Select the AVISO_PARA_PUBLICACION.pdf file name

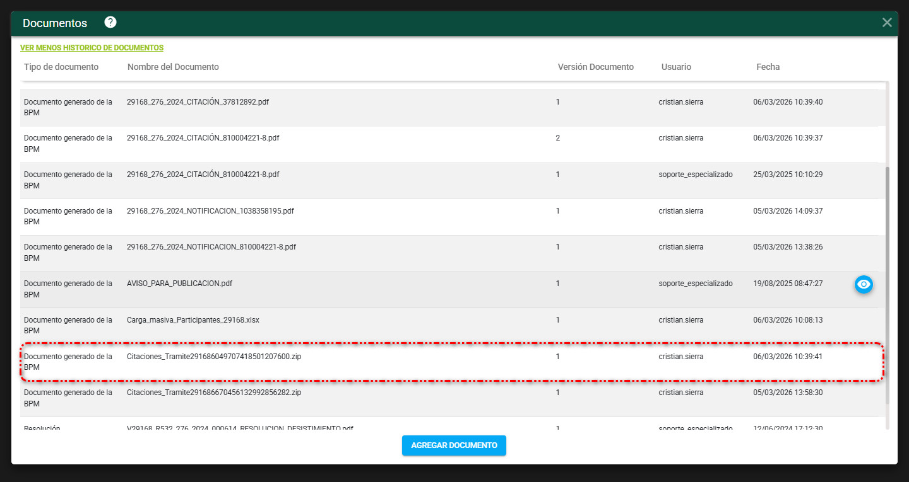coord(179,284)
